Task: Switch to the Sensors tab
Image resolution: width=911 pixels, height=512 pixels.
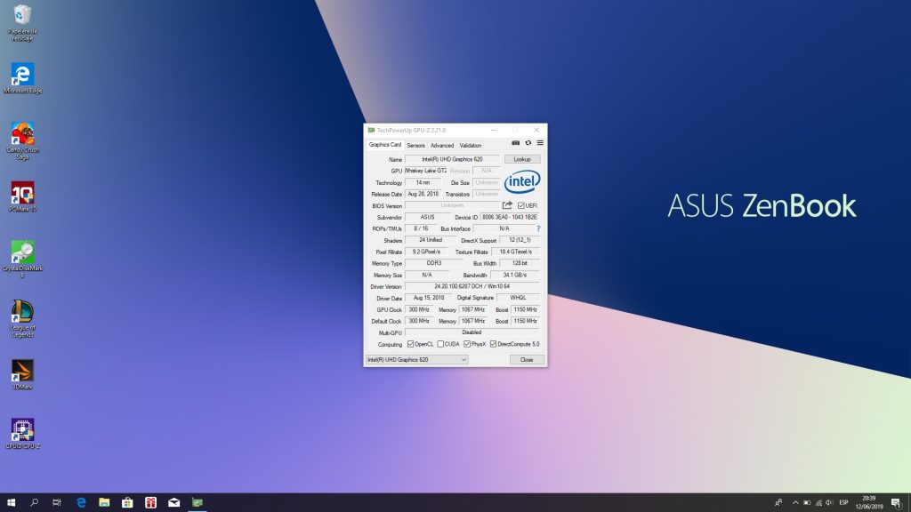Action: [x=415, y=145]
